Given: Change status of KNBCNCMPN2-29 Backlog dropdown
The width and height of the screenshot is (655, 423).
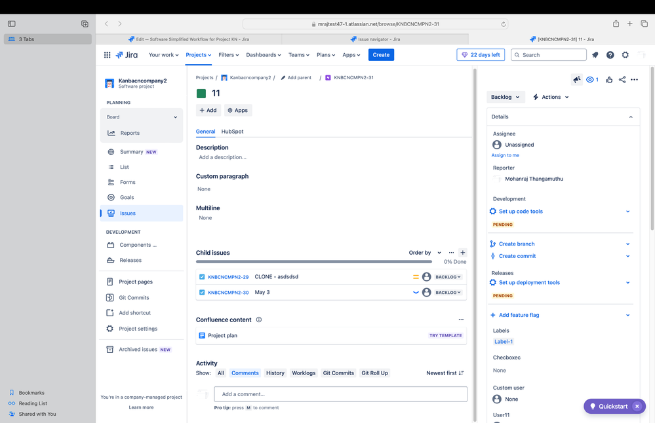Looking at the screenshot, I should coord(448,276).
